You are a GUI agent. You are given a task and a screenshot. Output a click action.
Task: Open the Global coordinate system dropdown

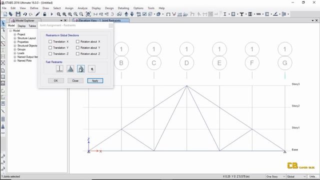(296, 176)
